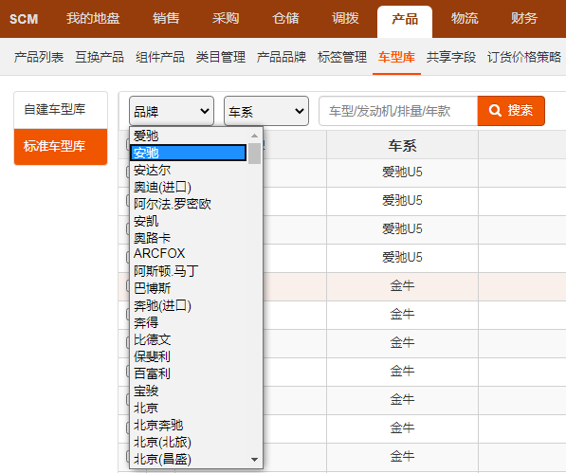Click the 车系 column header
Screen dimensions: 566x473
pyautogui.click(x=402, y=145)
